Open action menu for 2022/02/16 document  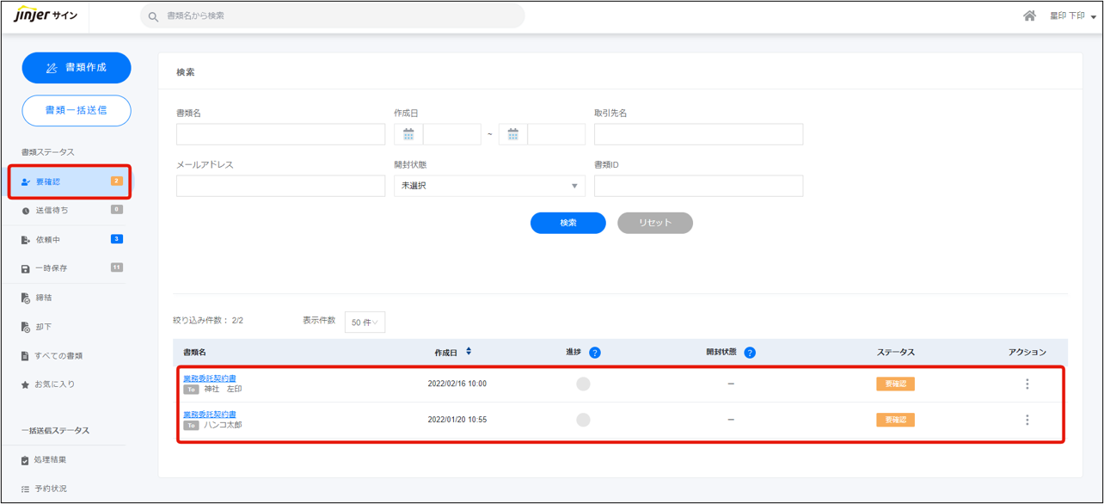[1027, 384]
